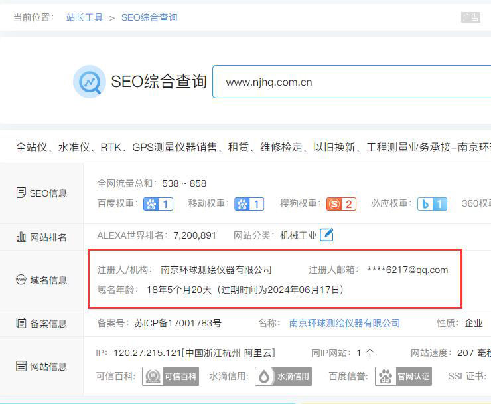This screenshot has width=491, height=404.
Task: Open the 站长工具 breadcrumb link
Action: coord(84,17)
